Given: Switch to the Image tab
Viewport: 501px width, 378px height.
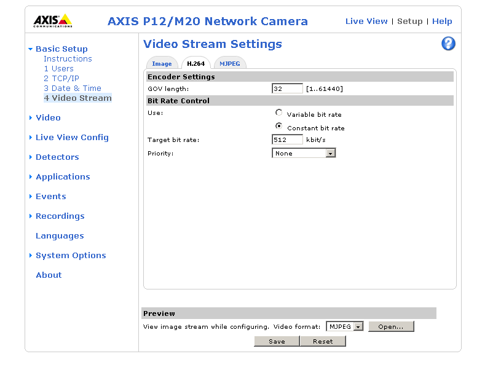Looking at the screenshot, I should tap(162, 63).
